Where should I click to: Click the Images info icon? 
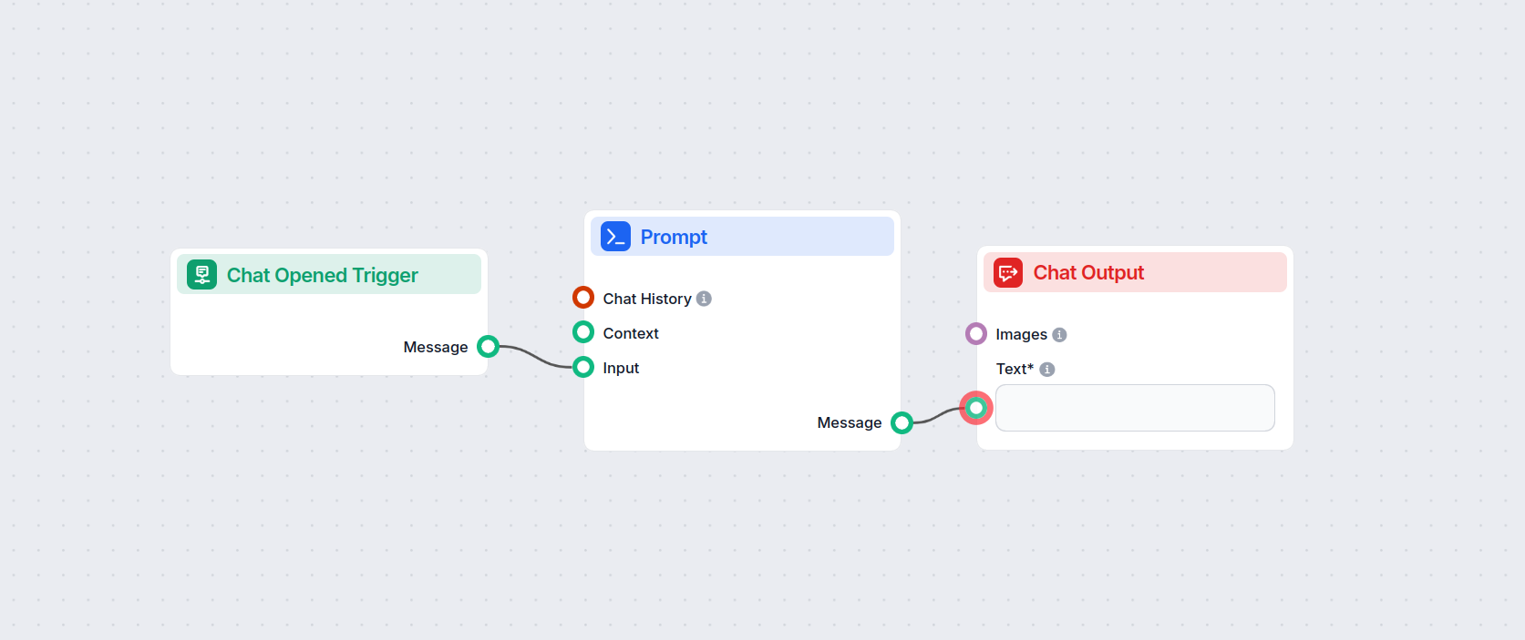tap(1059, 335)
